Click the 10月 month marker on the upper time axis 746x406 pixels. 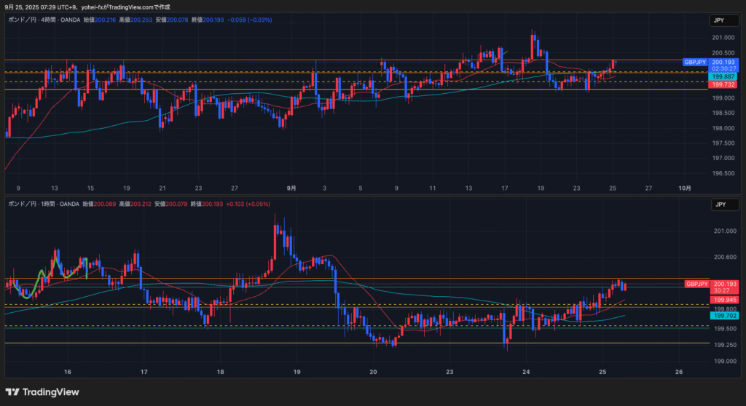(x=684, y=188)
